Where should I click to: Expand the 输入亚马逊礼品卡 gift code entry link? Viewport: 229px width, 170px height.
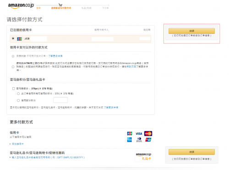coord(48,157)
